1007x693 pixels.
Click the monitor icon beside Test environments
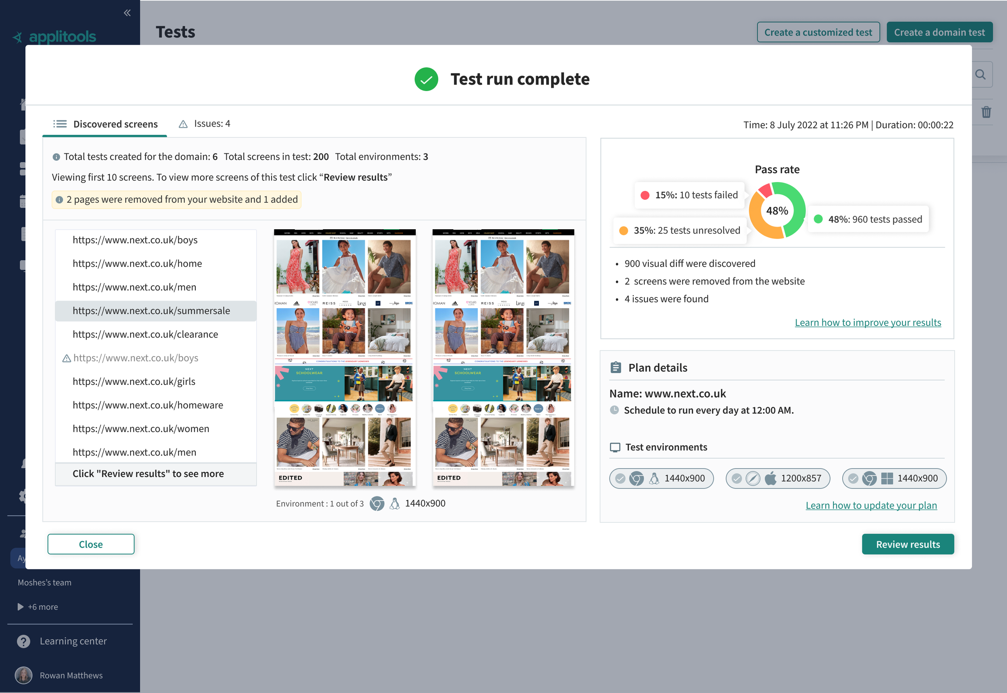[615, 448]
